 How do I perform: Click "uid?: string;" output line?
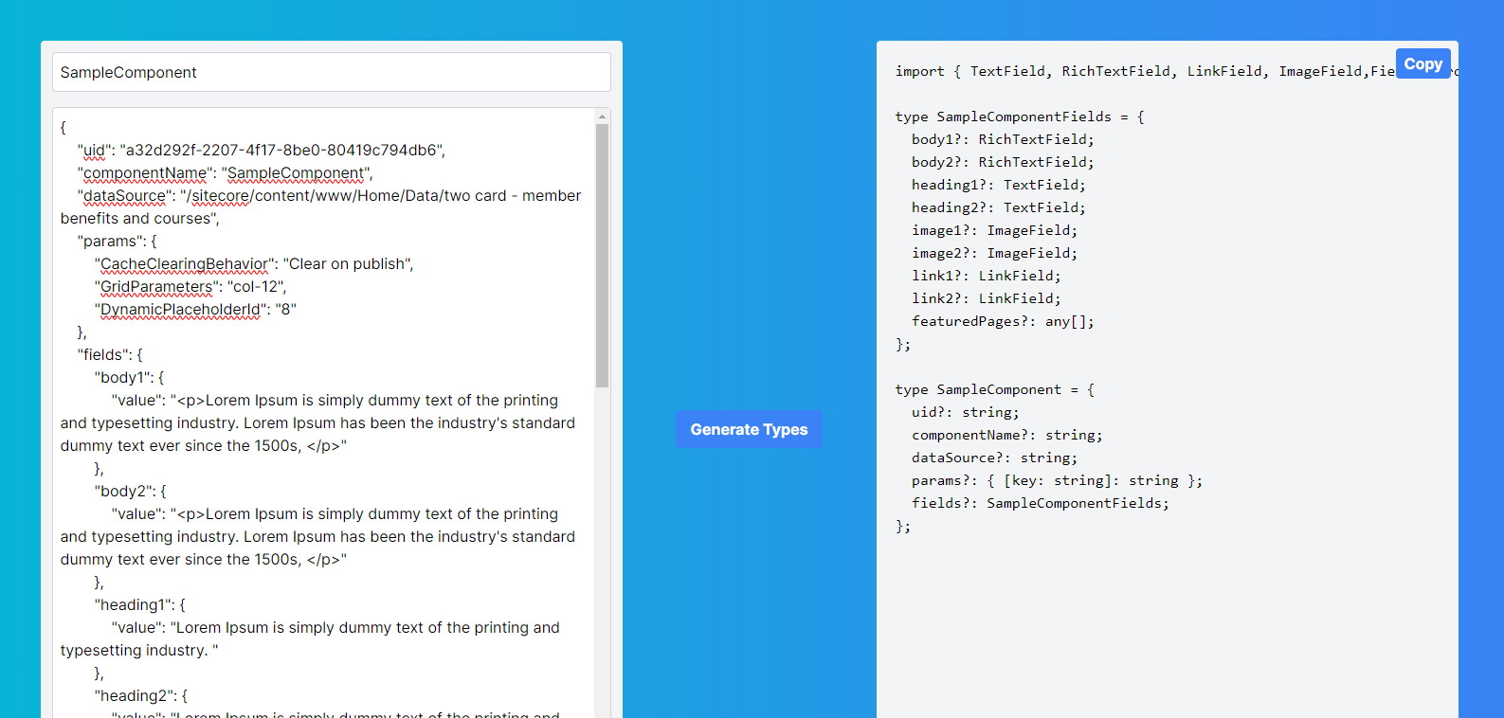[966, 412]
